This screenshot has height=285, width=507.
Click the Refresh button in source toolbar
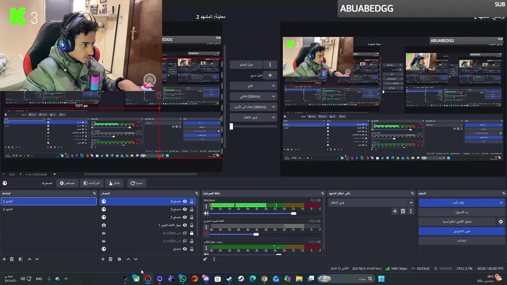pos(136,183)
